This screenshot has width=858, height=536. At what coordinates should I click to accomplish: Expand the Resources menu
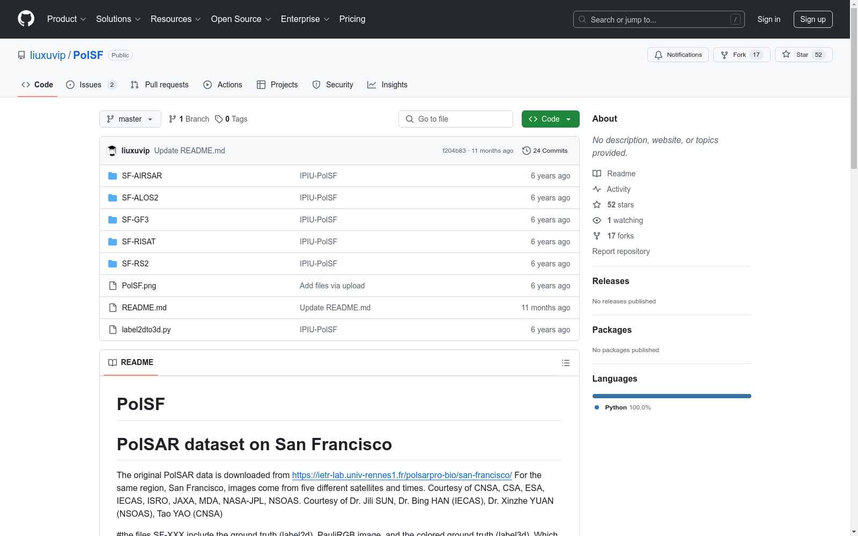click(176, 19)
